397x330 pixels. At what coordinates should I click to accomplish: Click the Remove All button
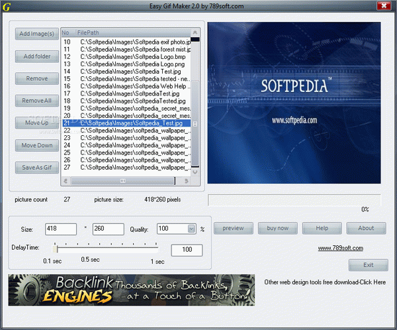[x=37, y=101]
